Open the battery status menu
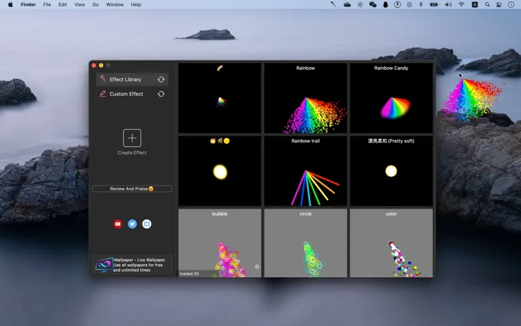 434,5
